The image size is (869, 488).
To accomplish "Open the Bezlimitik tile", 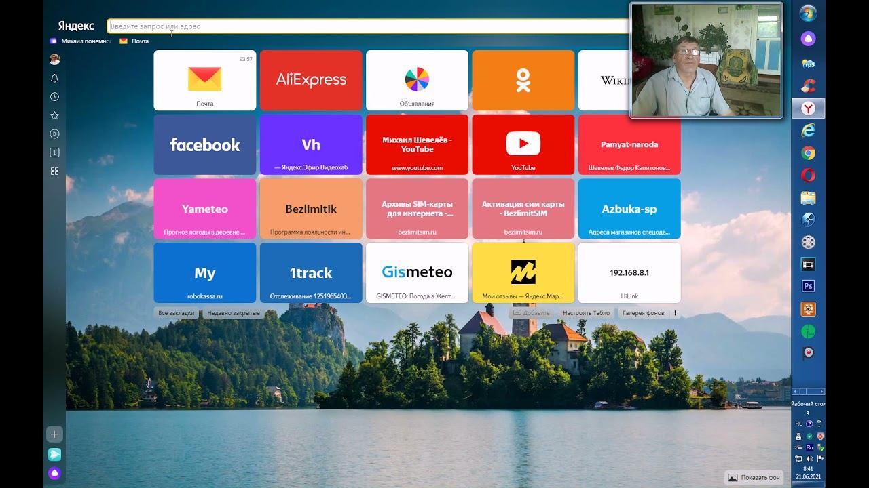I will click(x=311, y=209).
